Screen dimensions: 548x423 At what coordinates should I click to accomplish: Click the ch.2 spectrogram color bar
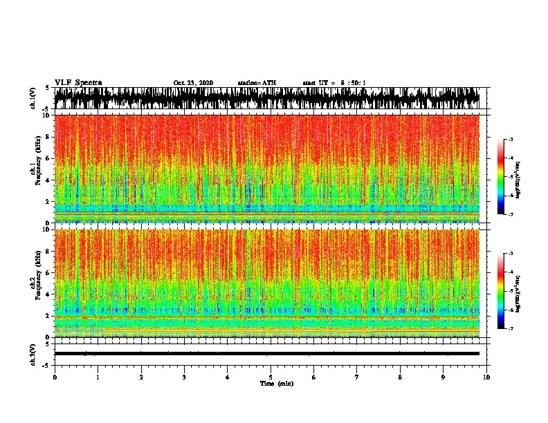[x=501, y=290]
